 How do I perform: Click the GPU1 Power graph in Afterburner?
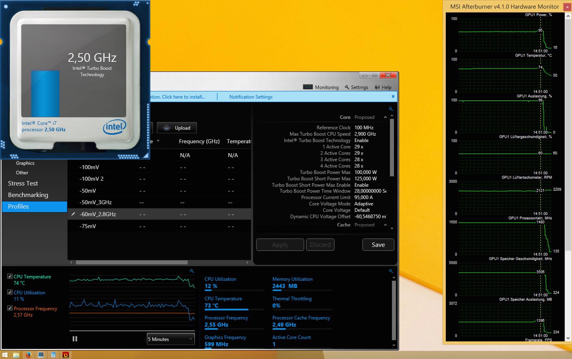(x=505, y=35)
